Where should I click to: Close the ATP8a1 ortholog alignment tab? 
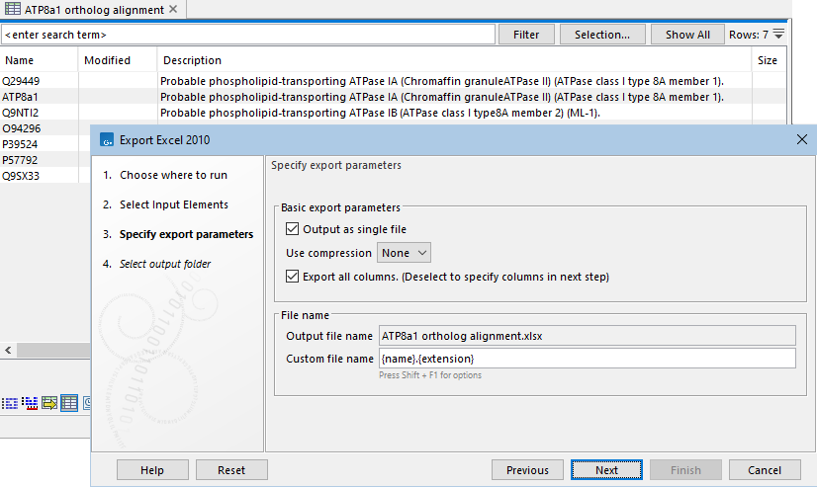click(173, 10)
